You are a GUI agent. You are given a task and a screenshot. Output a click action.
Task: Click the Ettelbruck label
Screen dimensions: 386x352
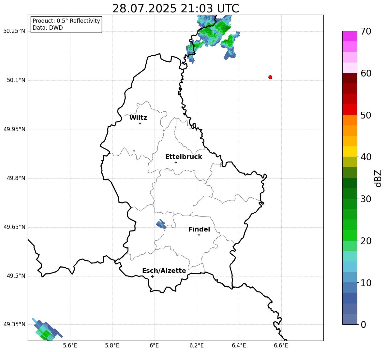(x=184, y=157)
